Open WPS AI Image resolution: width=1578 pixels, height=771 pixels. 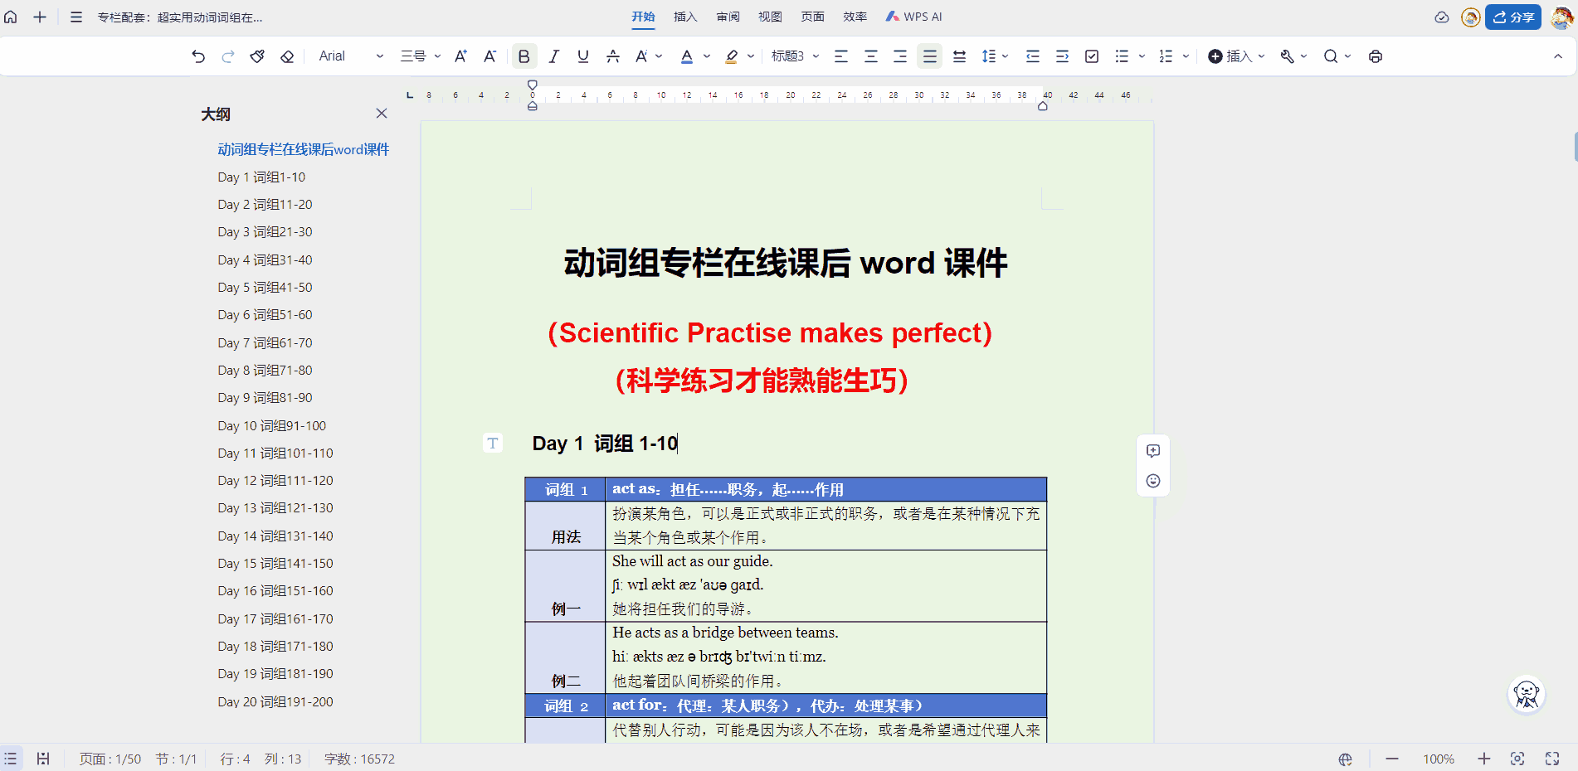(x=913, y=17)
